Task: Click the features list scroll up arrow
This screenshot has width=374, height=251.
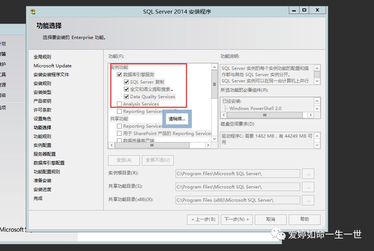Action: pyautogui.click(x=214, y=67)
